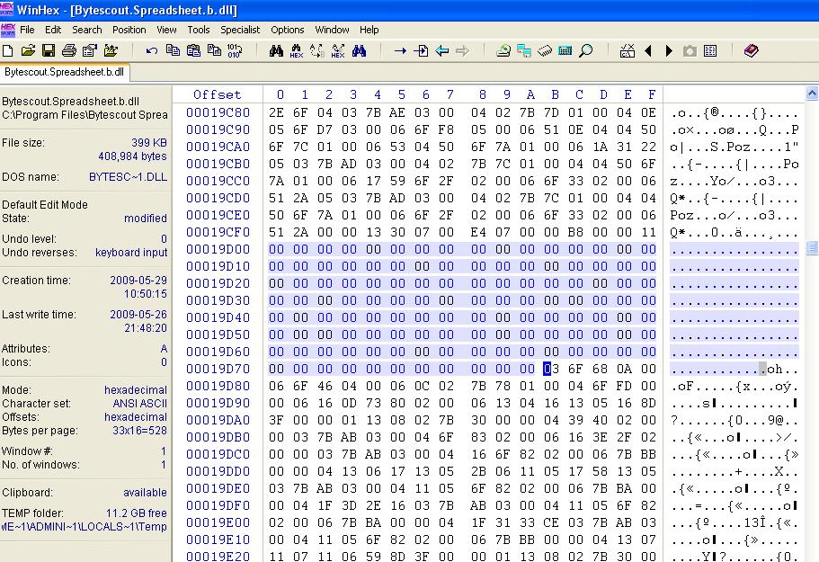Open the File menu
The height and width of the screenshot is (562, 819).
(27, 30)
